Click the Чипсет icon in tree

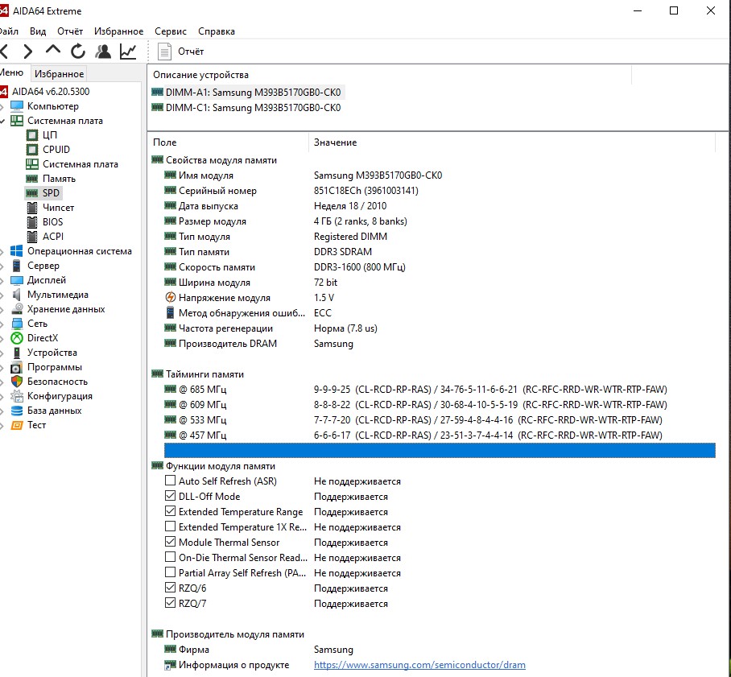coord(32,208)
